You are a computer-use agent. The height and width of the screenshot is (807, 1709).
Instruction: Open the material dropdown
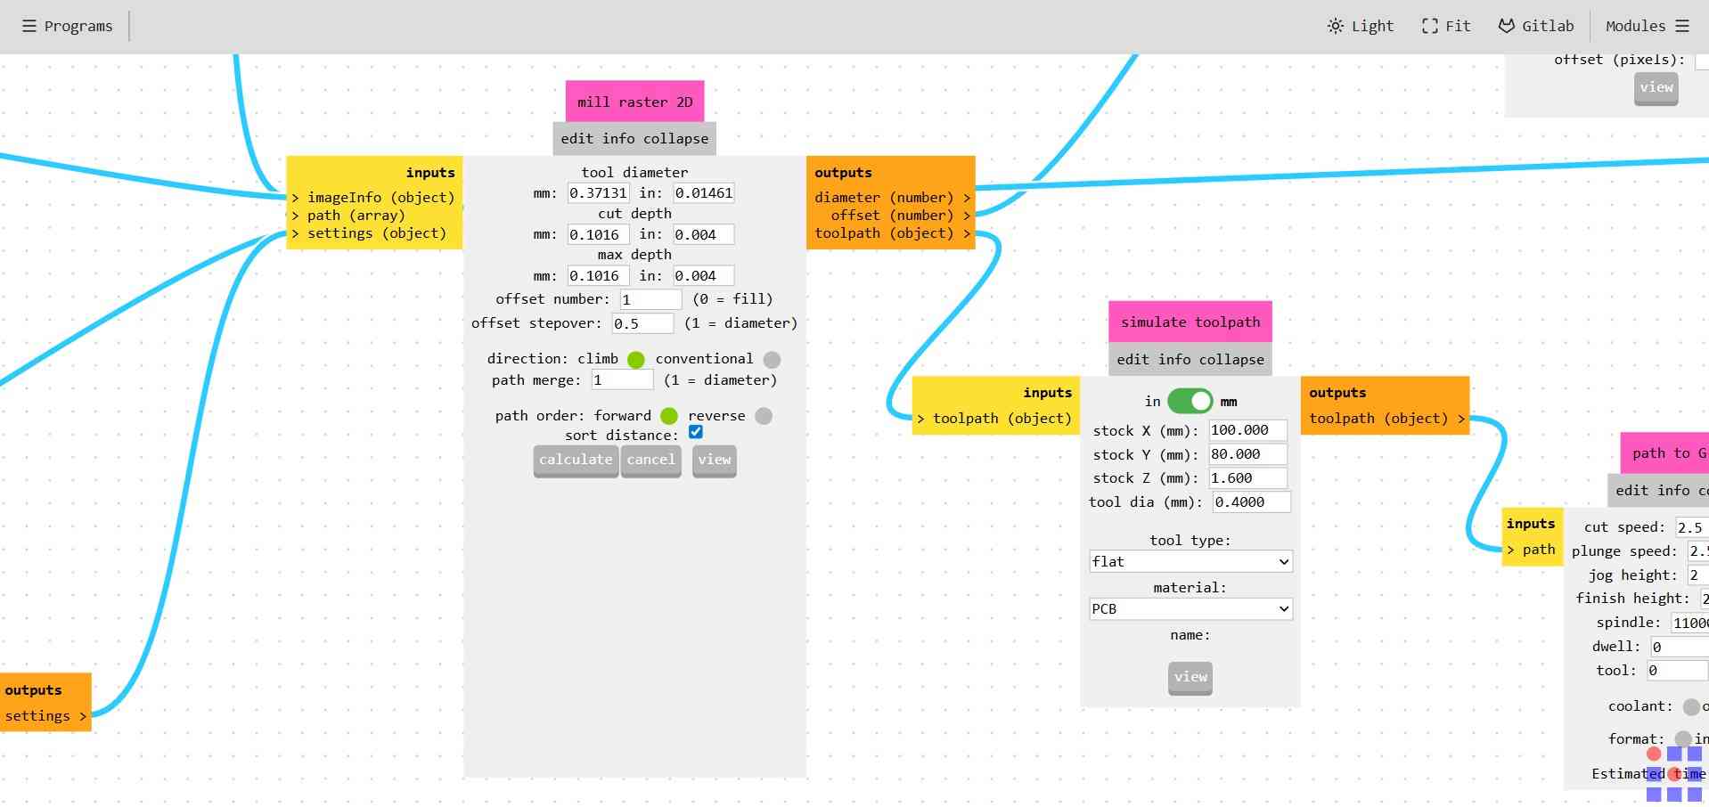(x=1190, y=608)
